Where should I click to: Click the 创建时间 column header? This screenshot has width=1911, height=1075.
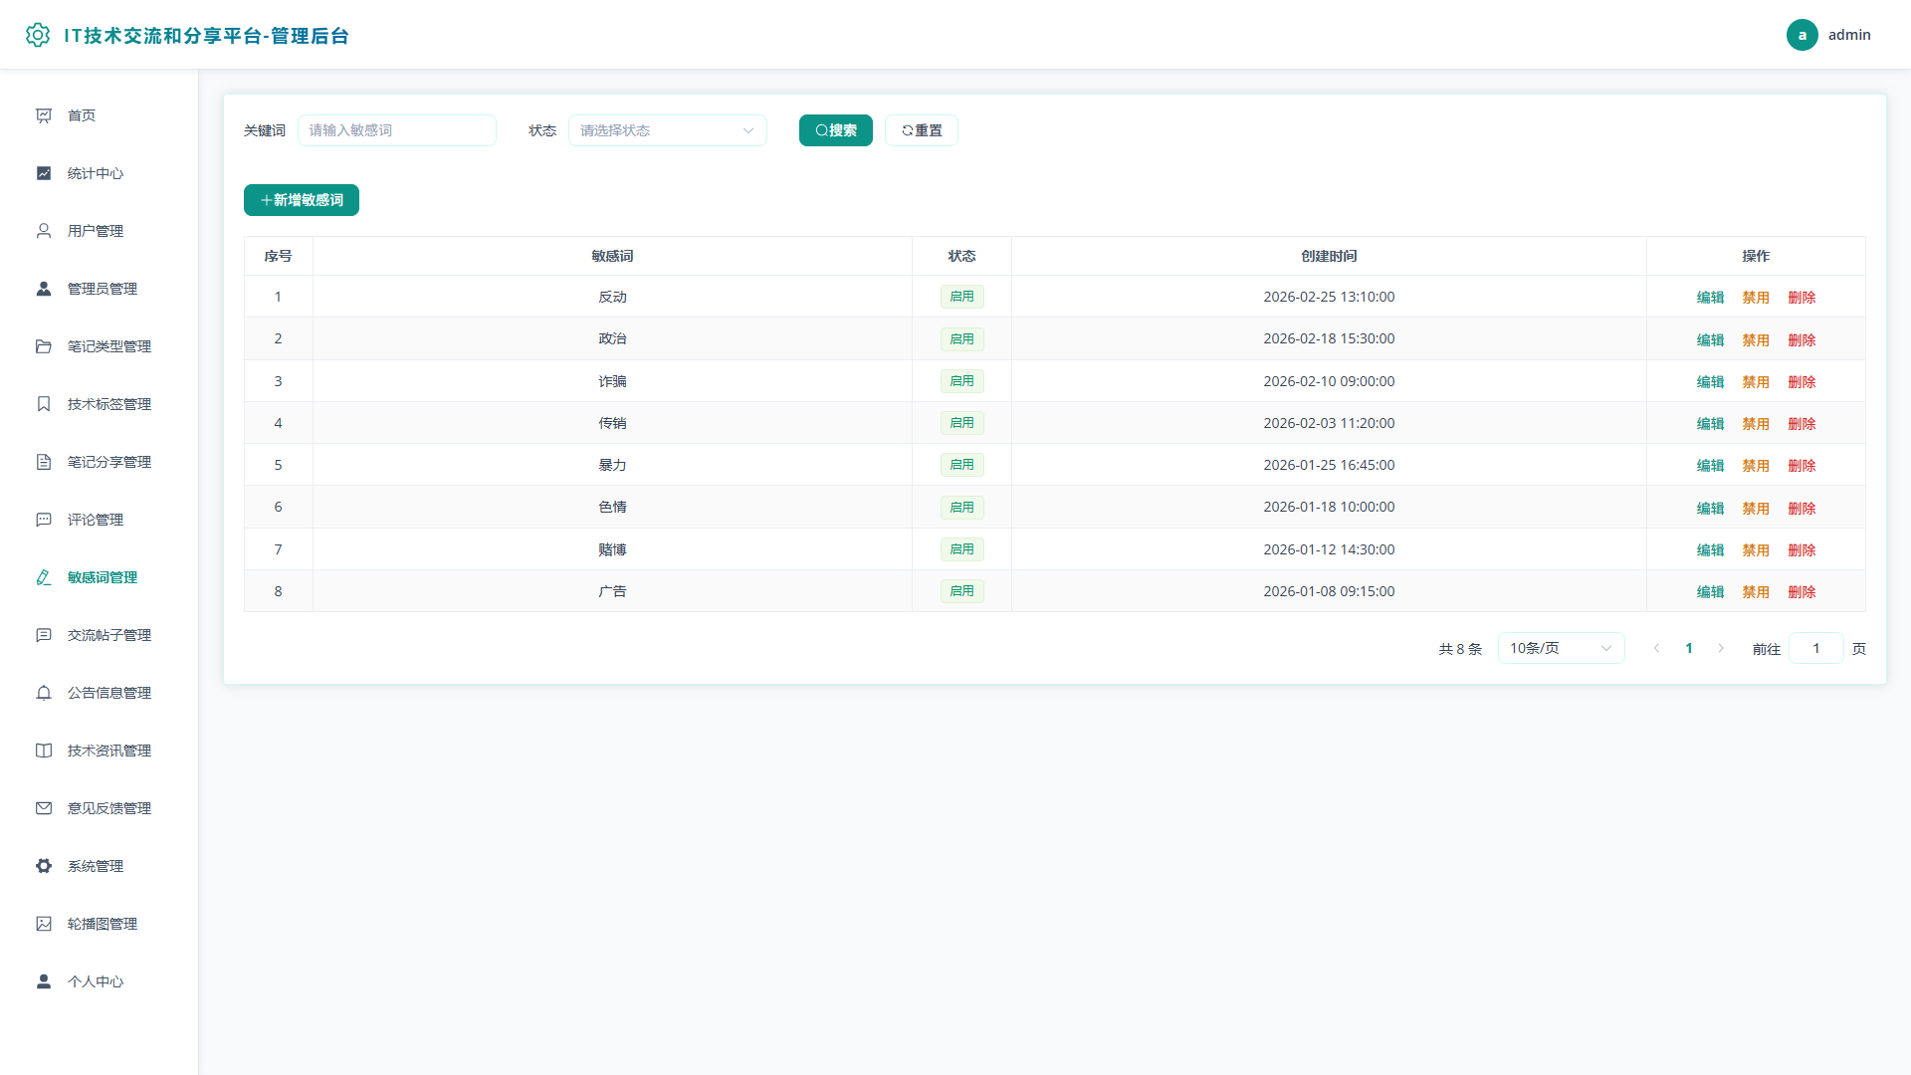1329,256
